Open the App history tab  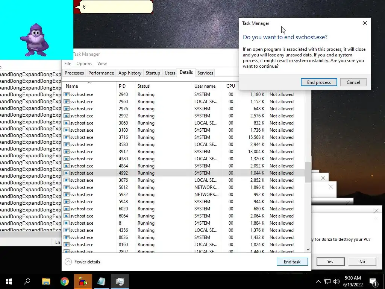pyautogui.click(x=130, y=73)
